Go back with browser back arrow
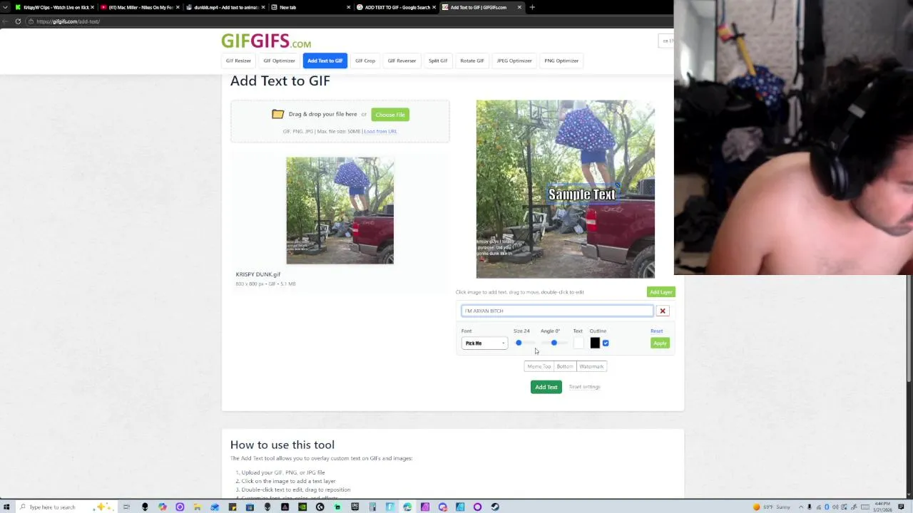Image resolution: width=913 pixels, height=513 pixels. 6,21
